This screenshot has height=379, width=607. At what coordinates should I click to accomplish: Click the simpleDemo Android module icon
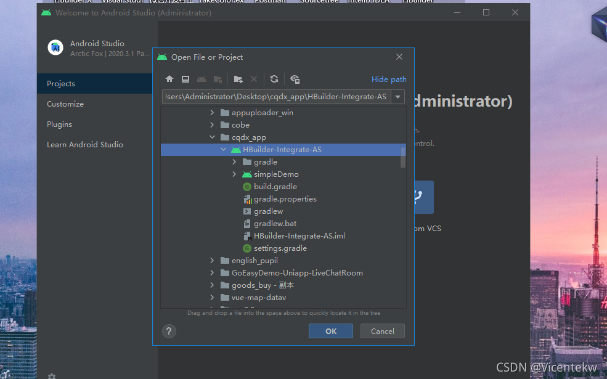(247, 174)
